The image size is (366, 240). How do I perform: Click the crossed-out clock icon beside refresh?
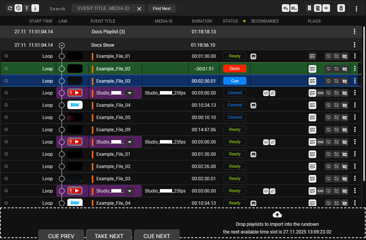(18, 8)
